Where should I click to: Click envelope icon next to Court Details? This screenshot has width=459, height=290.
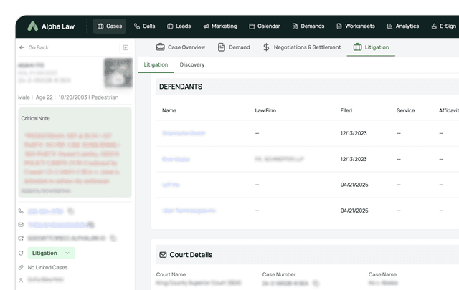pyautogui.click(x=163, y=255)
